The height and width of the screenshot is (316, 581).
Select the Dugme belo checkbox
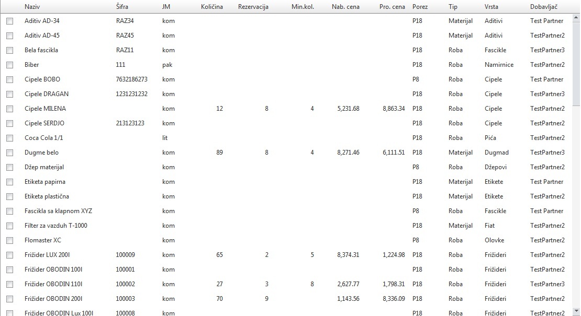9,153
